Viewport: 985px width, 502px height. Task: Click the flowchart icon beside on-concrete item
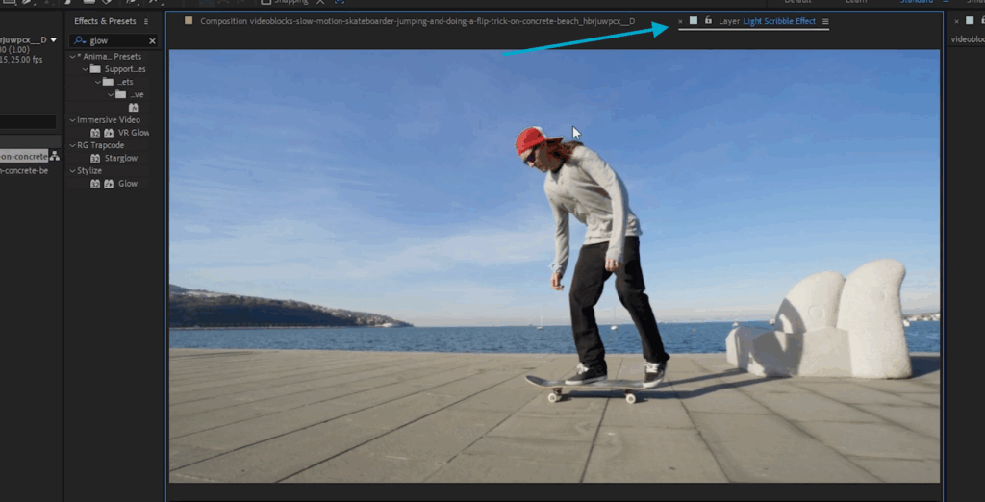55,156
